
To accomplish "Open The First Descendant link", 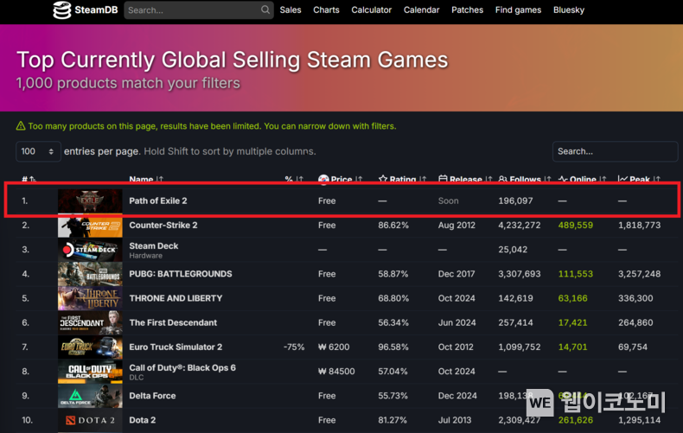I will tap(173, 322).
